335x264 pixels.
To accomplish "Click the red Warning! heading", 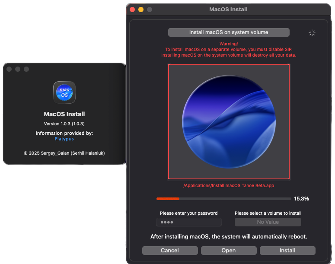I will tap(229, 44).
